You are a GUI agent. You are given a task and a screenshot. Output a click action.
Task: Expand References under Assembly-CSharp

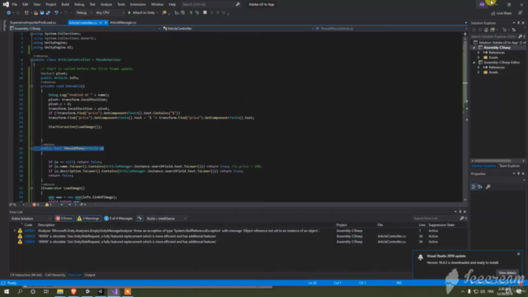tap(478, 53)
